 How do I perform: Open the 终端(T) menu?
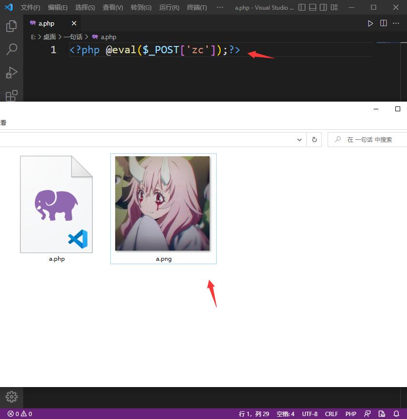click(196, 7)
